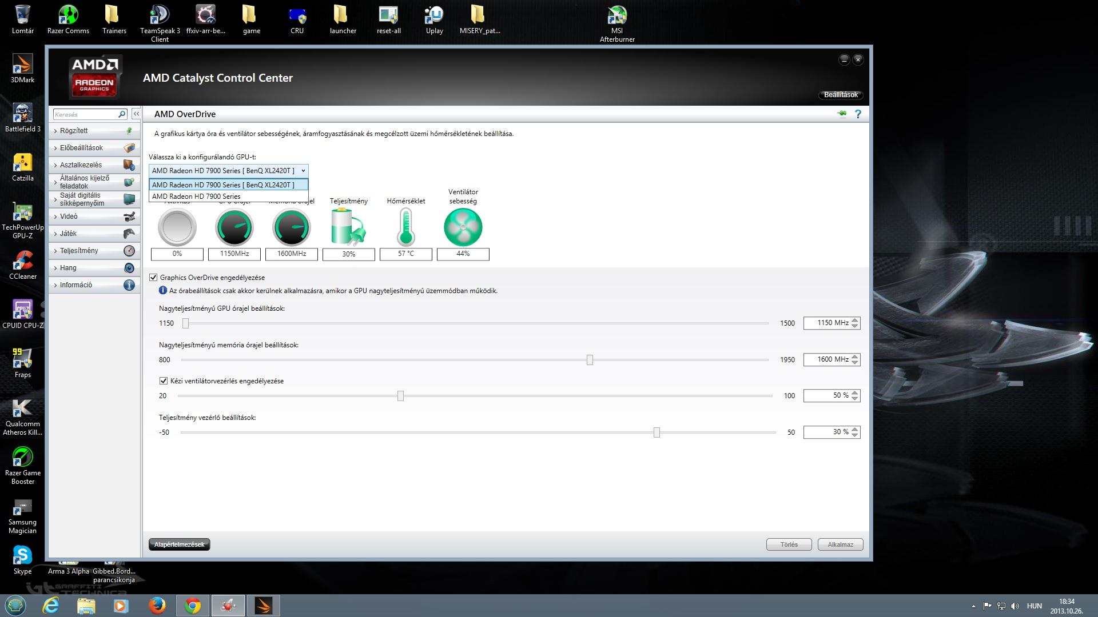The width and height of the screenshot is (1098, 617).
Task: Open MSI Afterburner desktop shortcut
Action: [617, 23]
